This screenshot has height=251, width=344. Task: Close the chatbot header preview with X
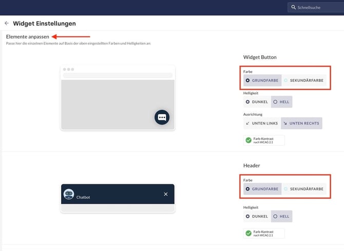[165, 194]
